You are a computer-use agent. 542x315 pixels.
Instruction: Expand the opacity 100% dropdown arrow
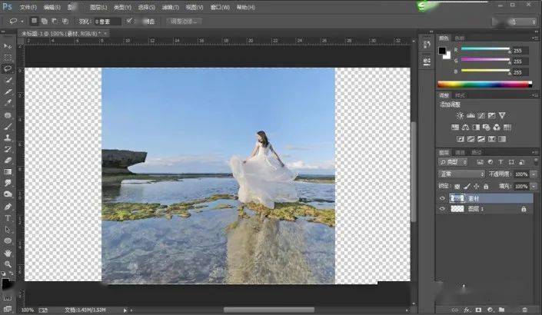click(534, 174)
